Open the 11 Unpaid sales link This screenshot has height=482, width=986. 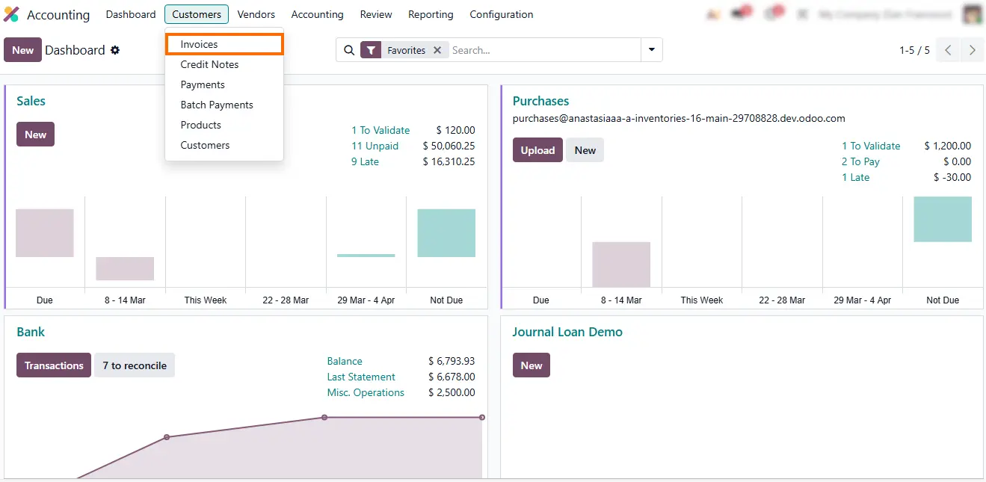[x=375, y=146]
